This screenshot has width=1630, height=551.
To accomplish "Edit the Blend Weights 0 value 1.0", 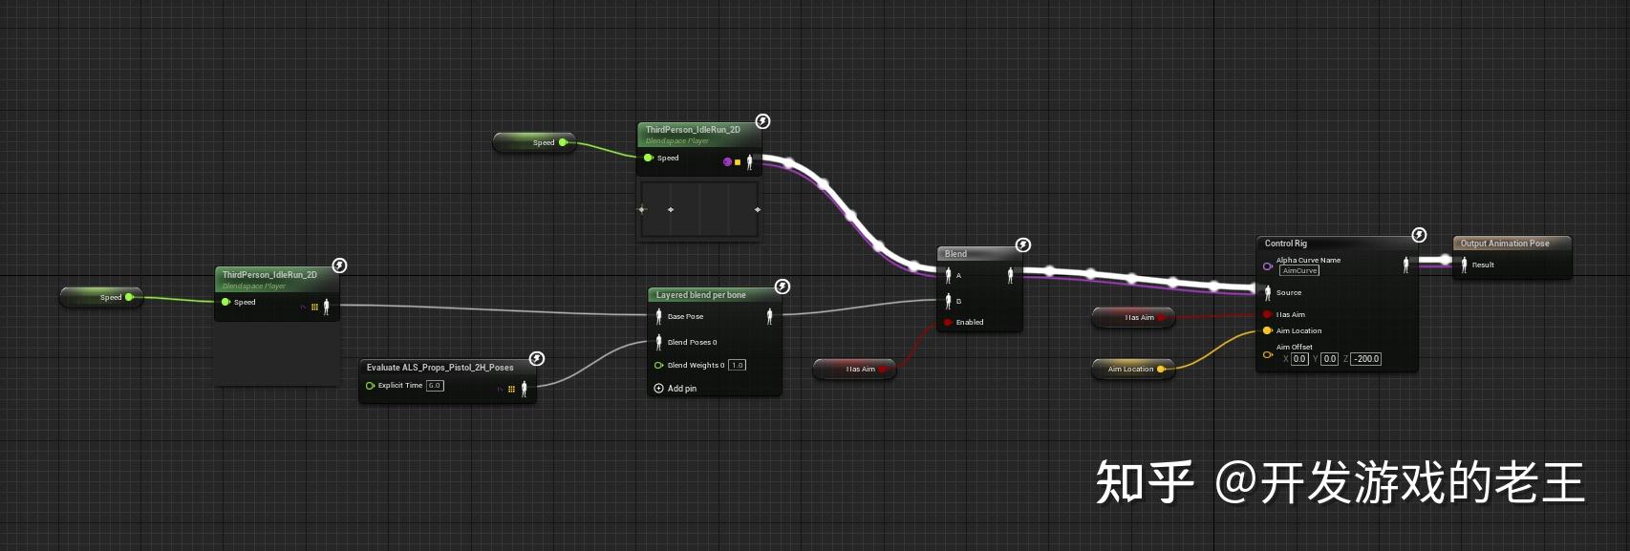I will pos(737,365).
